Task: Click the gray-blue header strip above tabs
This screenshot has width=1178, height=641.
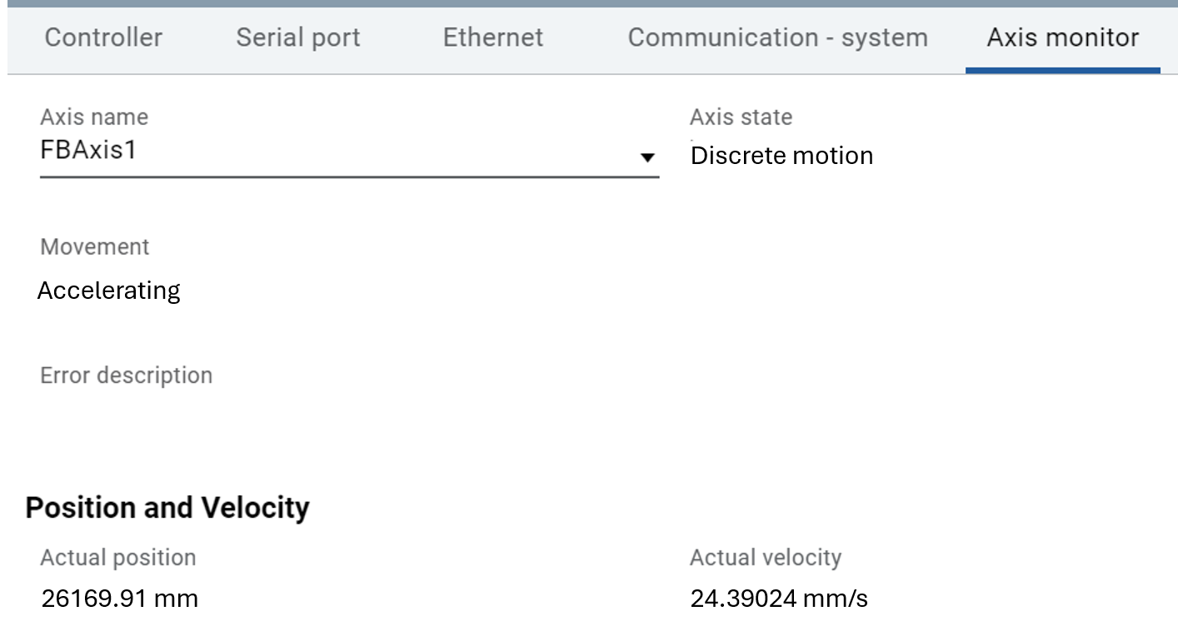Action: (x=589, y=3)
